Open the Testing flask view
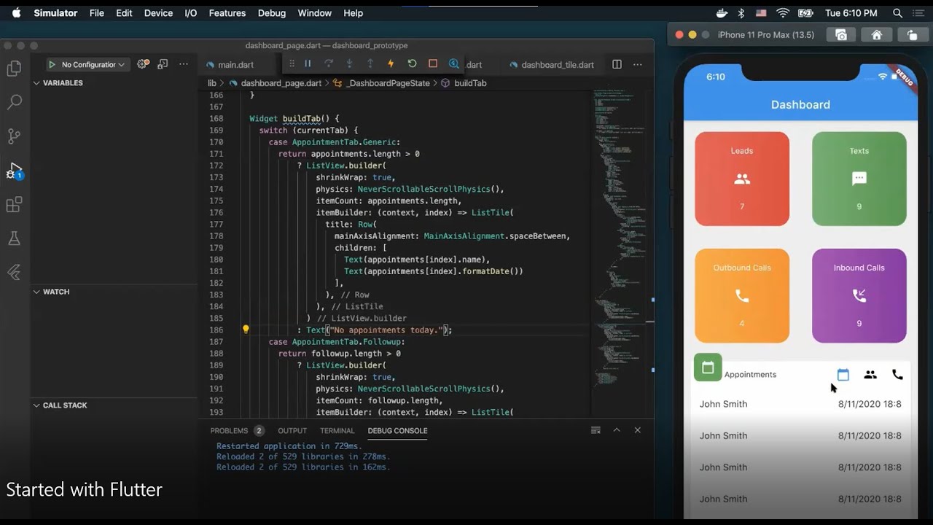Screen dimensions: 933x525 pos(14,238)
